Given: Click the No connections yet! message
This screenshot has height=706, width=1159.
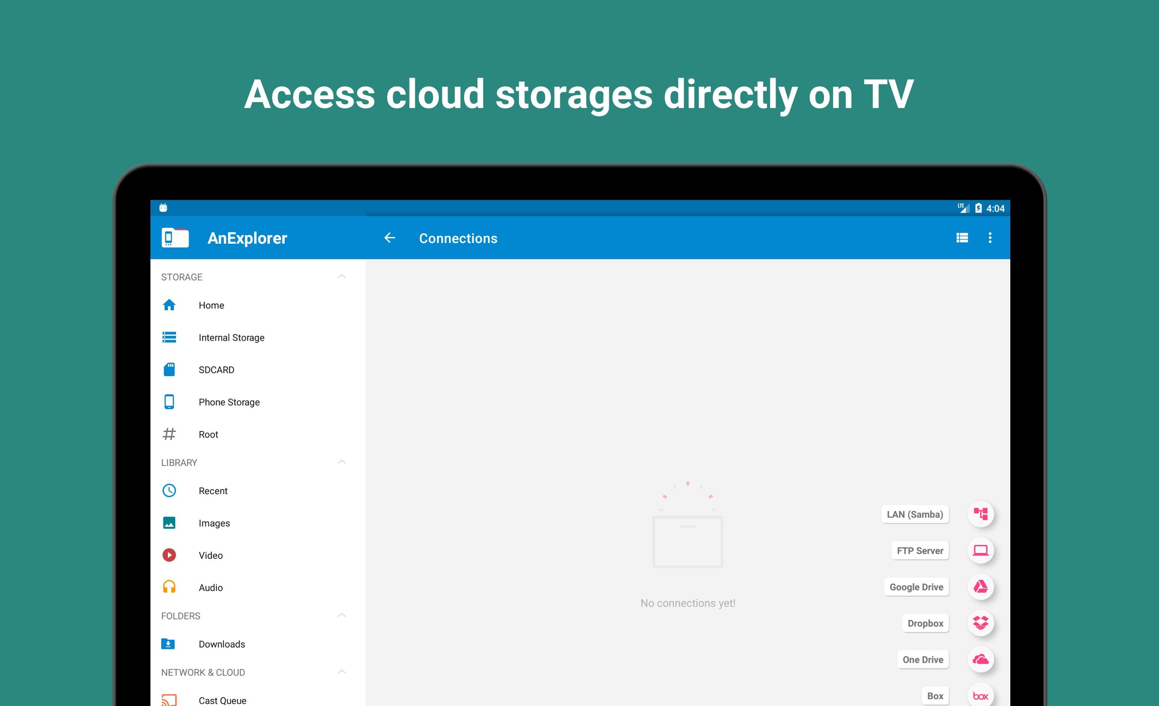Looking at the screenshot, I should (x=688, y=603).
